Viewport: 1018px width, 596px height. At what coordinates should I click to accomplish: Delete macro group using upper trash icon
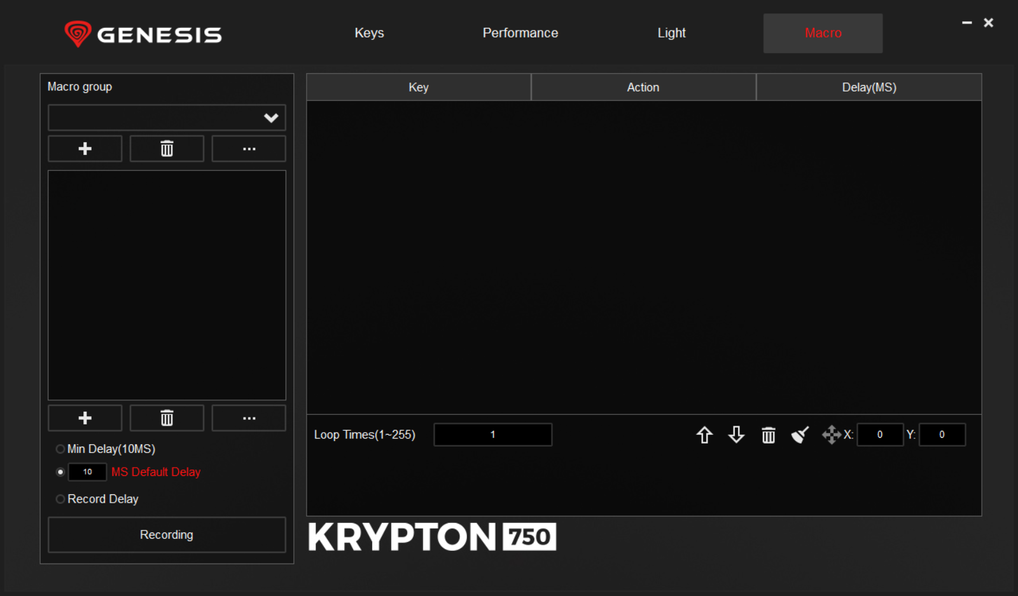[x=167, y=149]
